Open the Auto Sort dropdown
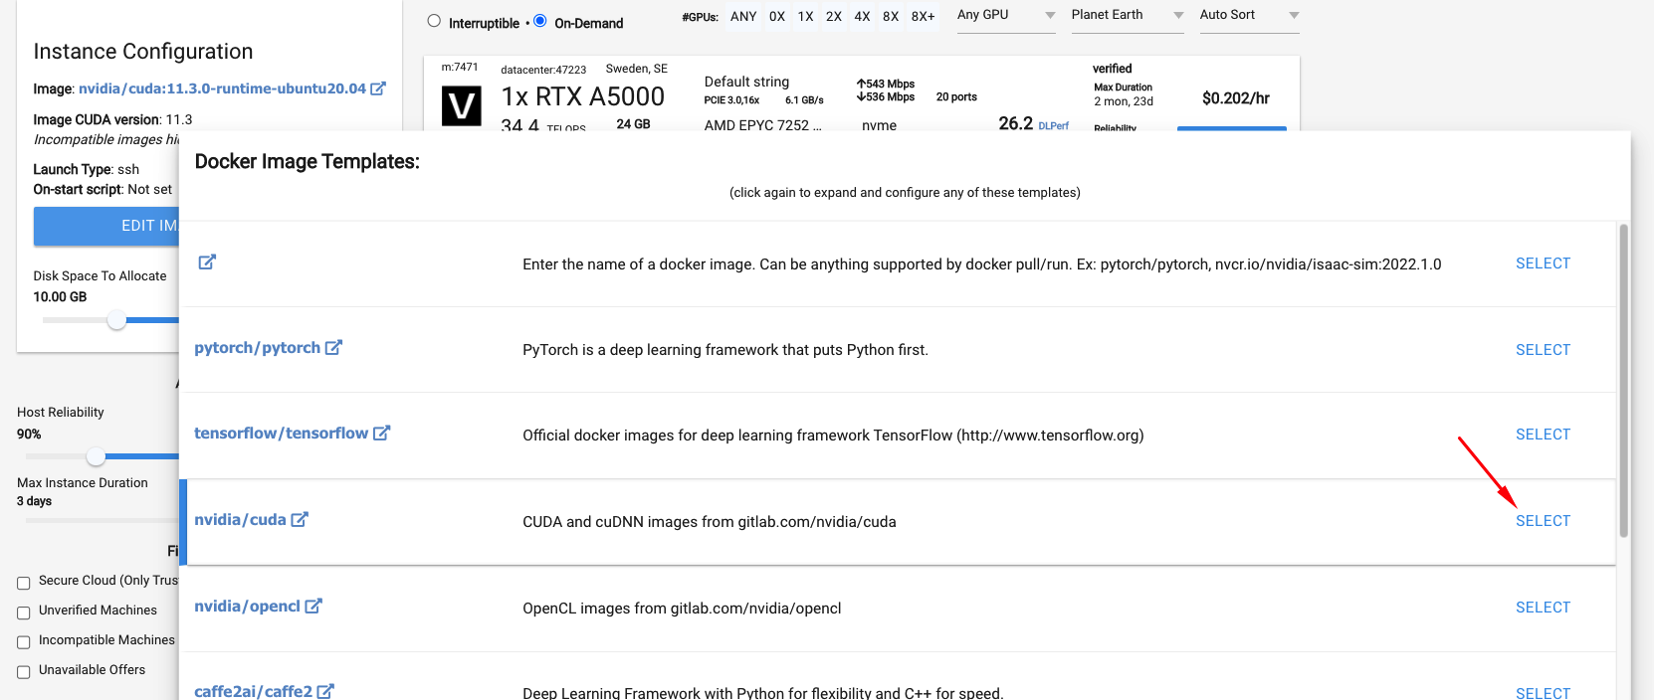Viewport: 1654px width, 700px height. click(1249, 16)
